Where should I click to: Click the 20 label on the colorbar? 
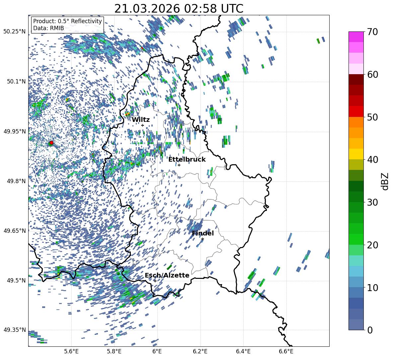pos(373,245)
